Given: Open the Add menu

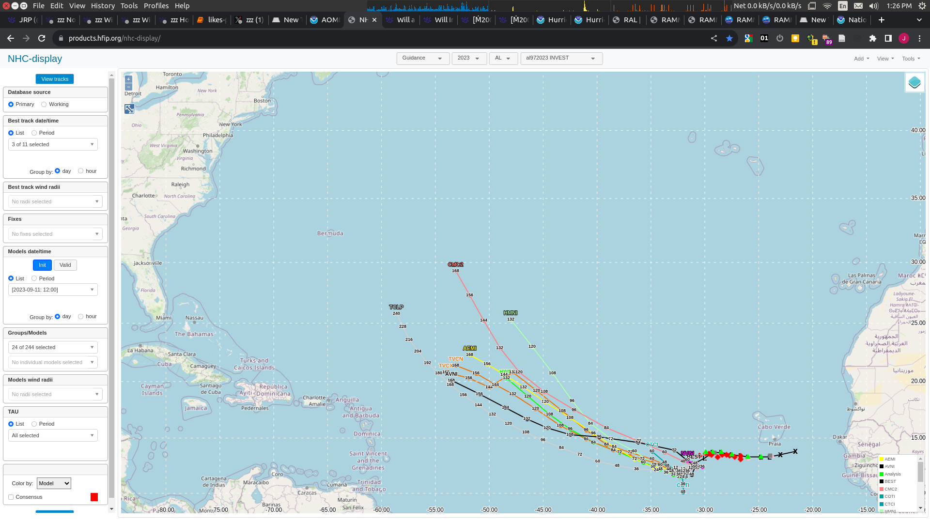Looking at the screenshot, I should [x=861, y=59].
